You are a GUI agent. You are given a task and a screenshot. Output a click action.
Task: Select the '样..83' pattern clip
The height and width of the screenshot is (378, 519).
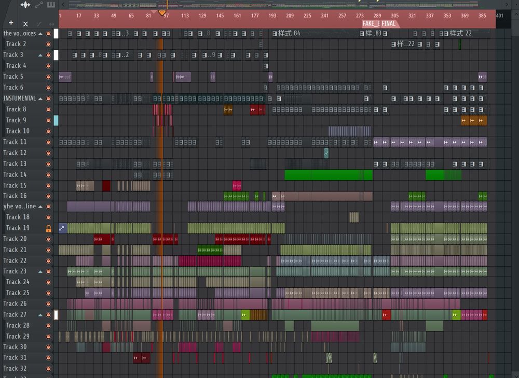click(x=371, y=33)
